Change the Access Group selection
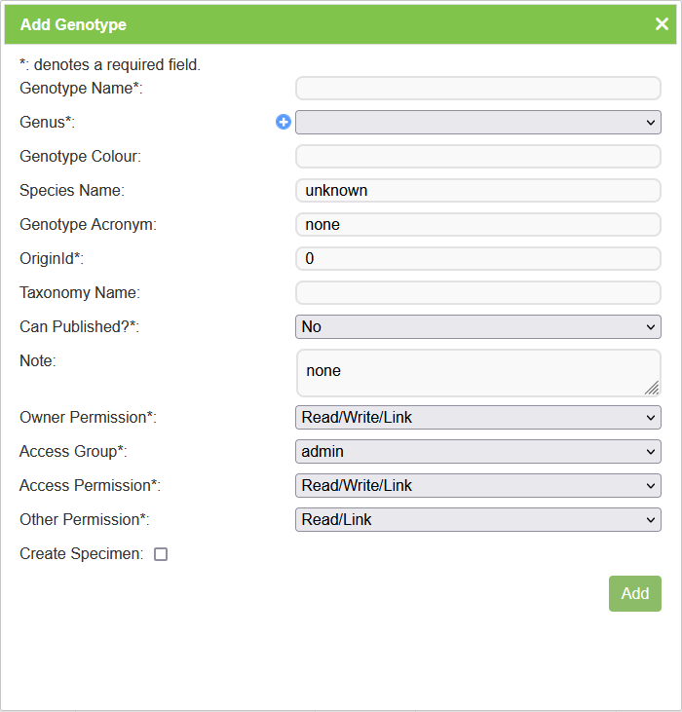This screenshot has height=712, width=682. click(477, 451)
